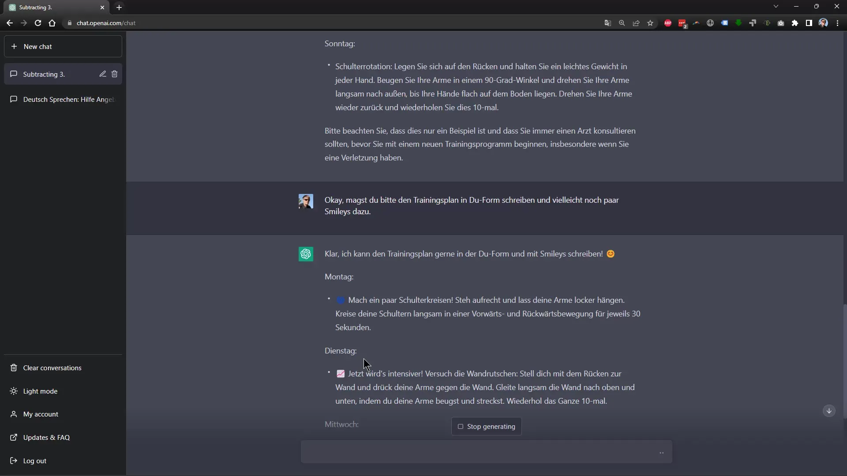The image size is (847, 476).
Task: Click the delete conversation icon for 'Subtracting 3.'
Action: pos(115,74)
